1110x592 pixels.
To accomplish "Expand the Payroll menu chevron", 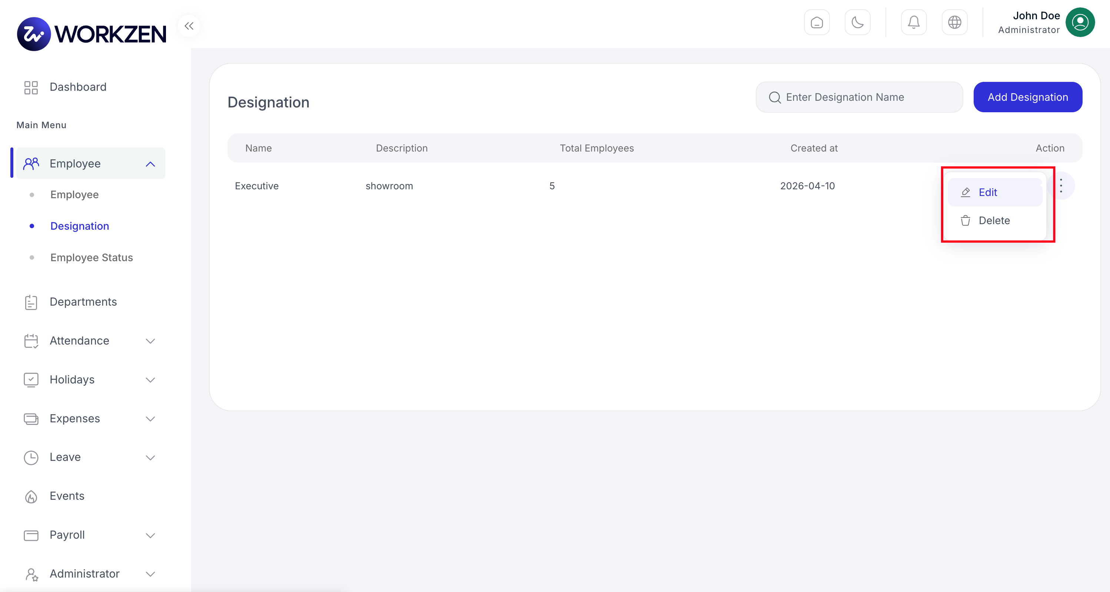I will coord(150,536).
